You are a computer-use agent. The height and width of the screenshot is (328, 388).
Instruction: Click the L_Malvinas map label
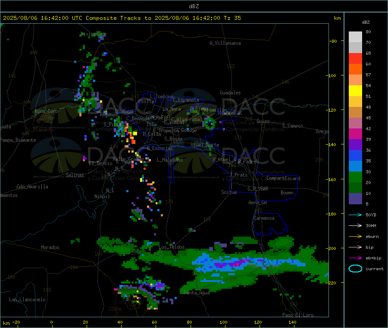pos(170,160)
